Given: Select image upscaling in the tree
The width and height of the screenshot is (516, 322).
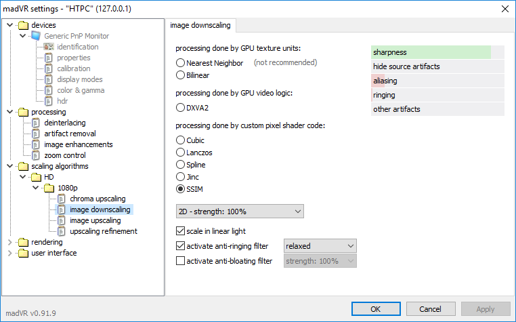Looking at the screenshot, I should (x=95, y=220).
